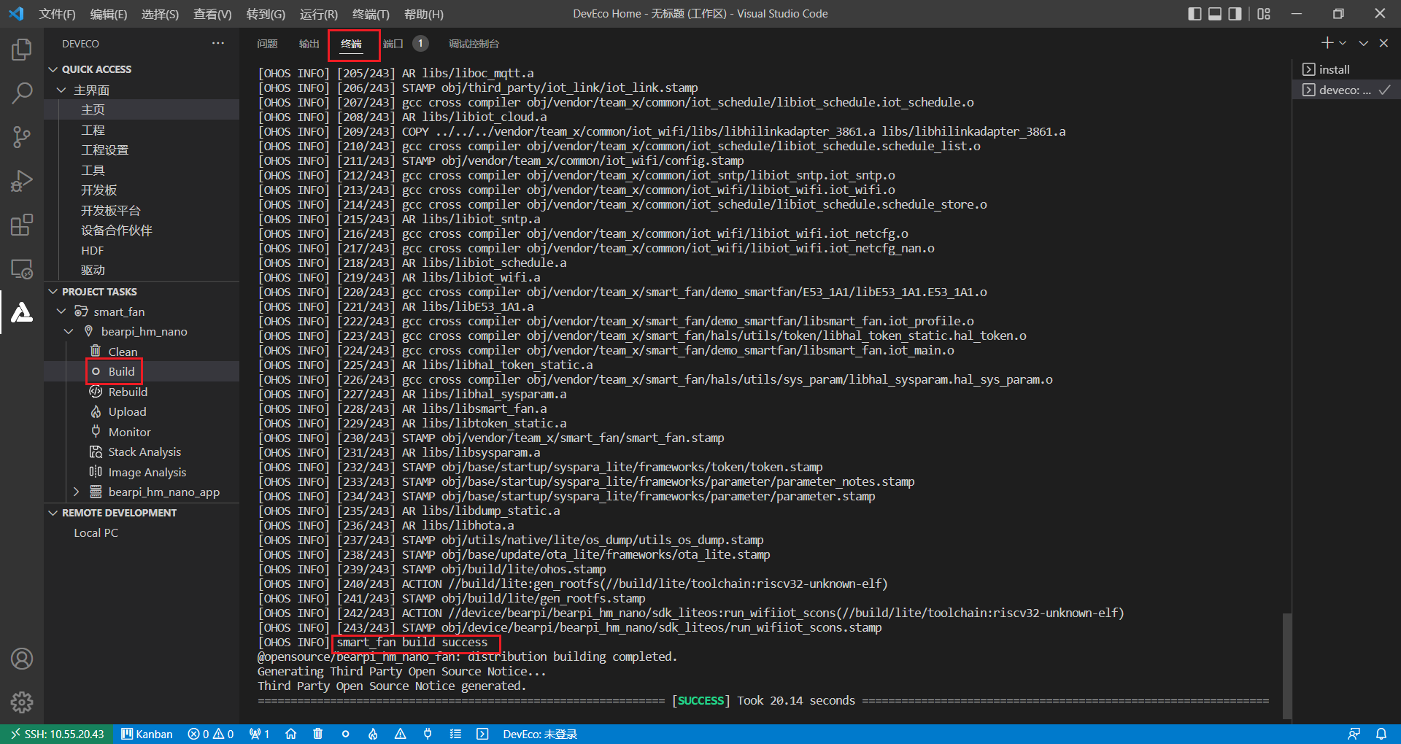This screenshot has width=1401, height=744.
Task: Click the SSH remote connection indicator
Action: coord(57,734)
